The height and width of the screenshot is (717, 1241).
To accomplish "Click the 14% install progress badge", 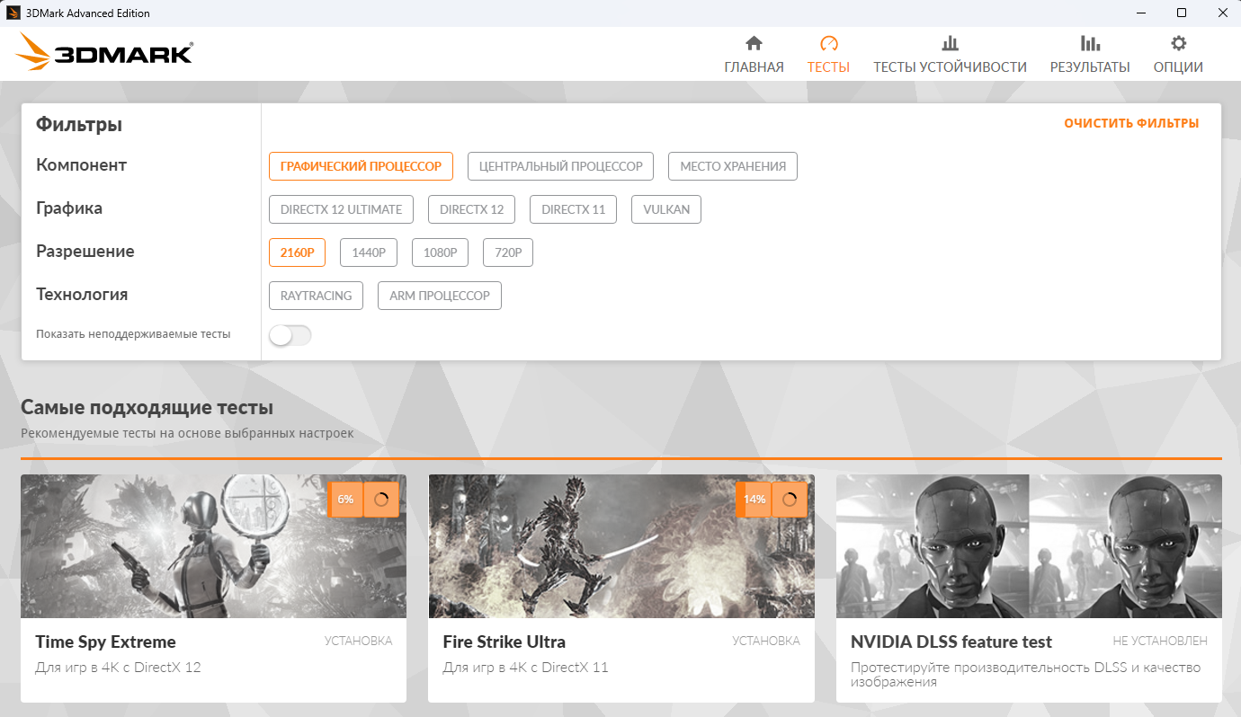I will 754,500.
